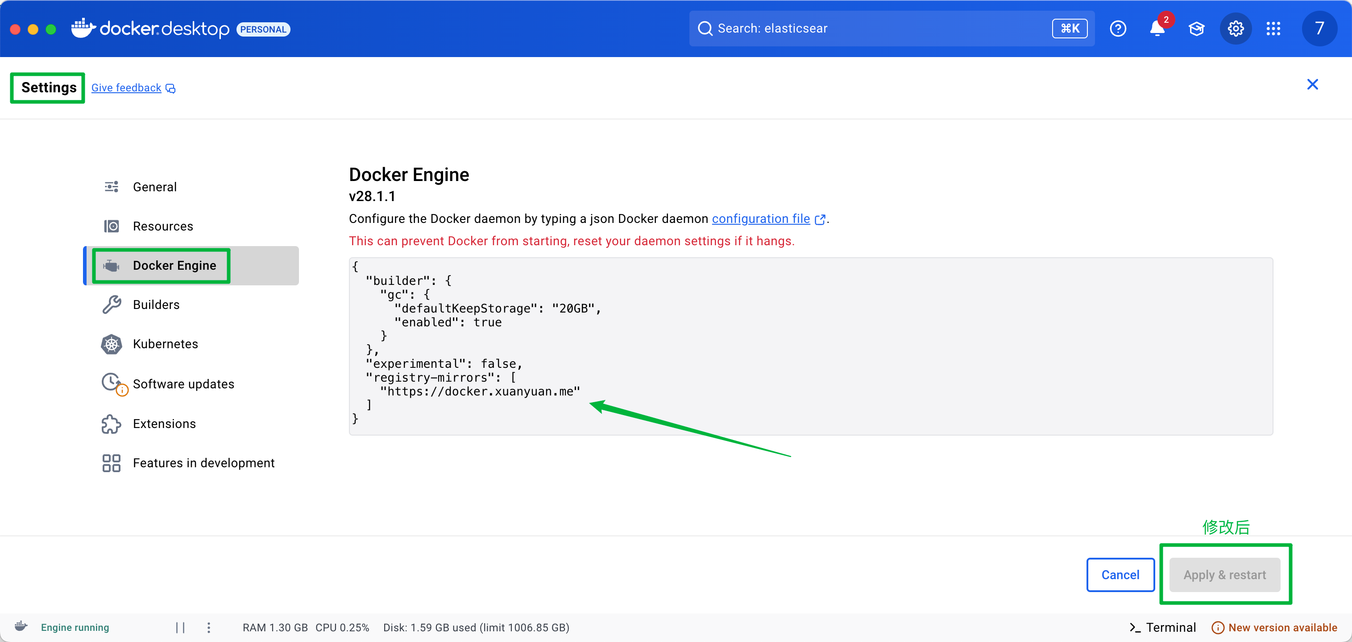
Task: Click the Give feedback link
Action: click(126, 87)
